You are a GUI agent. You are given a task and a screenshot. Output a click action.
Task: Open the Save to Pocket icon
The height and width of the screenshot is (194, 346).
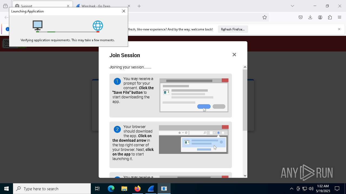[301, 17]
